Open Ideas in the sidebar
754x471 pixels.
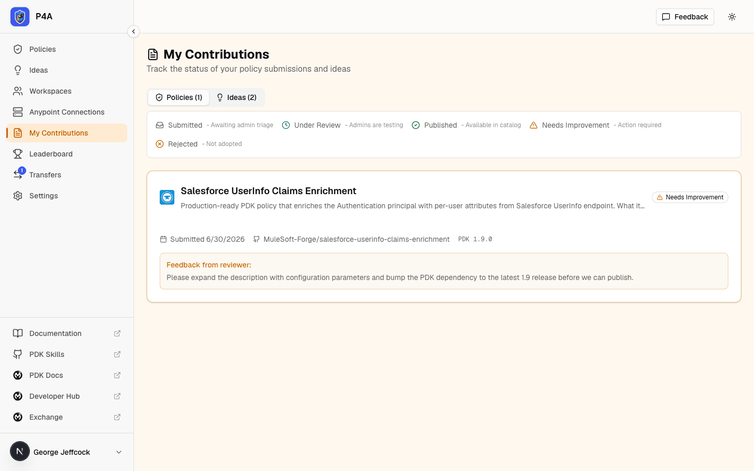(66, 70)
